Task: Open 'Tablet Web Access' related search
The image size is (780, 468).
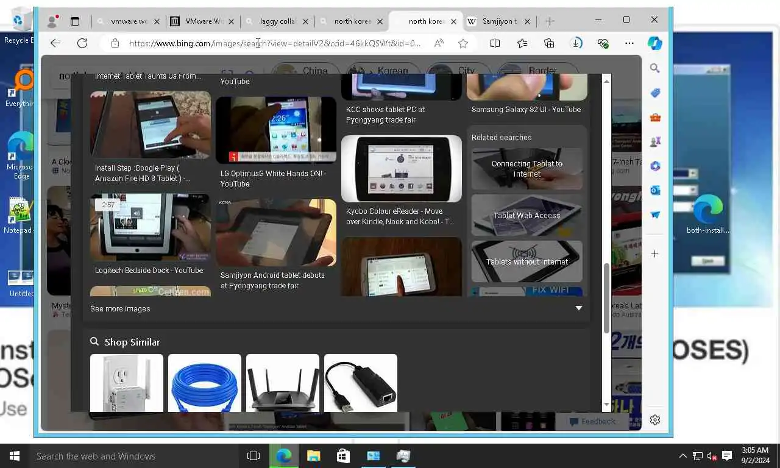Action: 527,215
